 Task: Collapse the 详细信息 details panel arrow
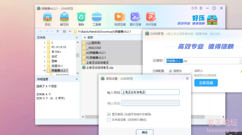click(77, 79)
